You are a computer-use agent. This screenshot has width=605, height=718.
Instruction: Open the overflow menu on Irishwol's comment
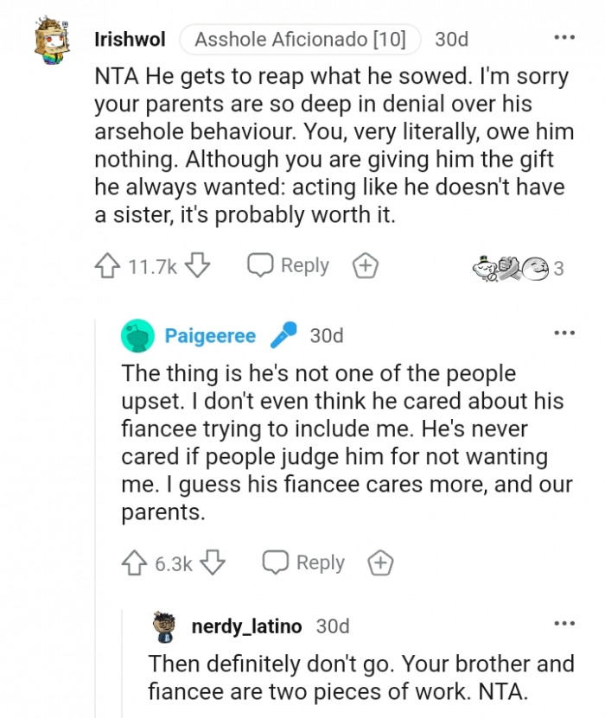(x=564, y=36)
